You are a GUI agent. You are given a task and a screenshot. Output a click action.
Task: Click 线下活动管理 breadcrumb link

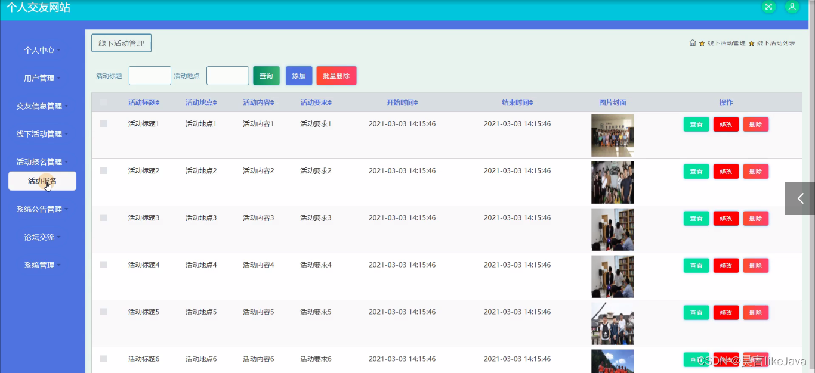point(726,43)
